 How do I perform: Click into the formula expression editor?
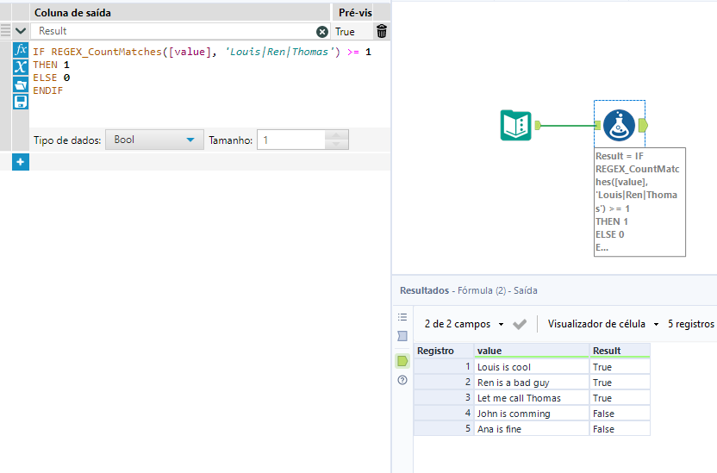click(x=209, y=84)
